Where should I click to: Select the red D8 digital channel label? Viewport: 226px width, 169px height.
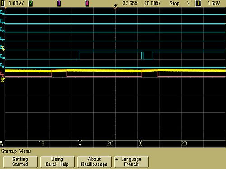[2, 74]
